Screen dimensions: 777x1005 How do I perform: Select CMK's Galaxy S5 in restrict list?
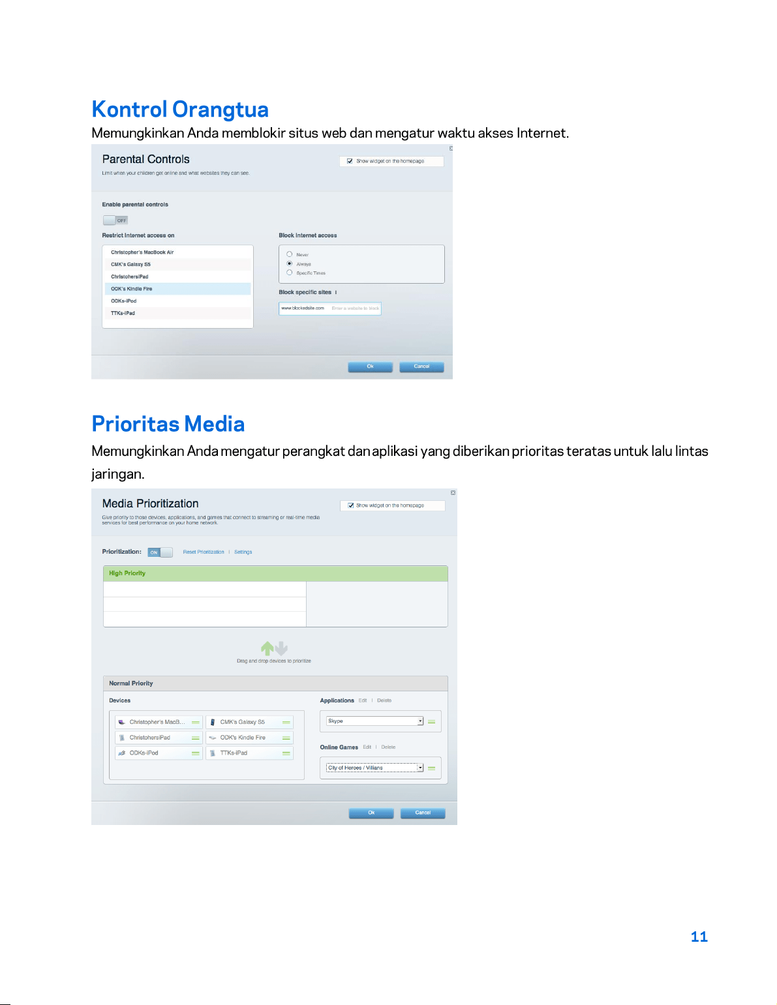point(177,265)
